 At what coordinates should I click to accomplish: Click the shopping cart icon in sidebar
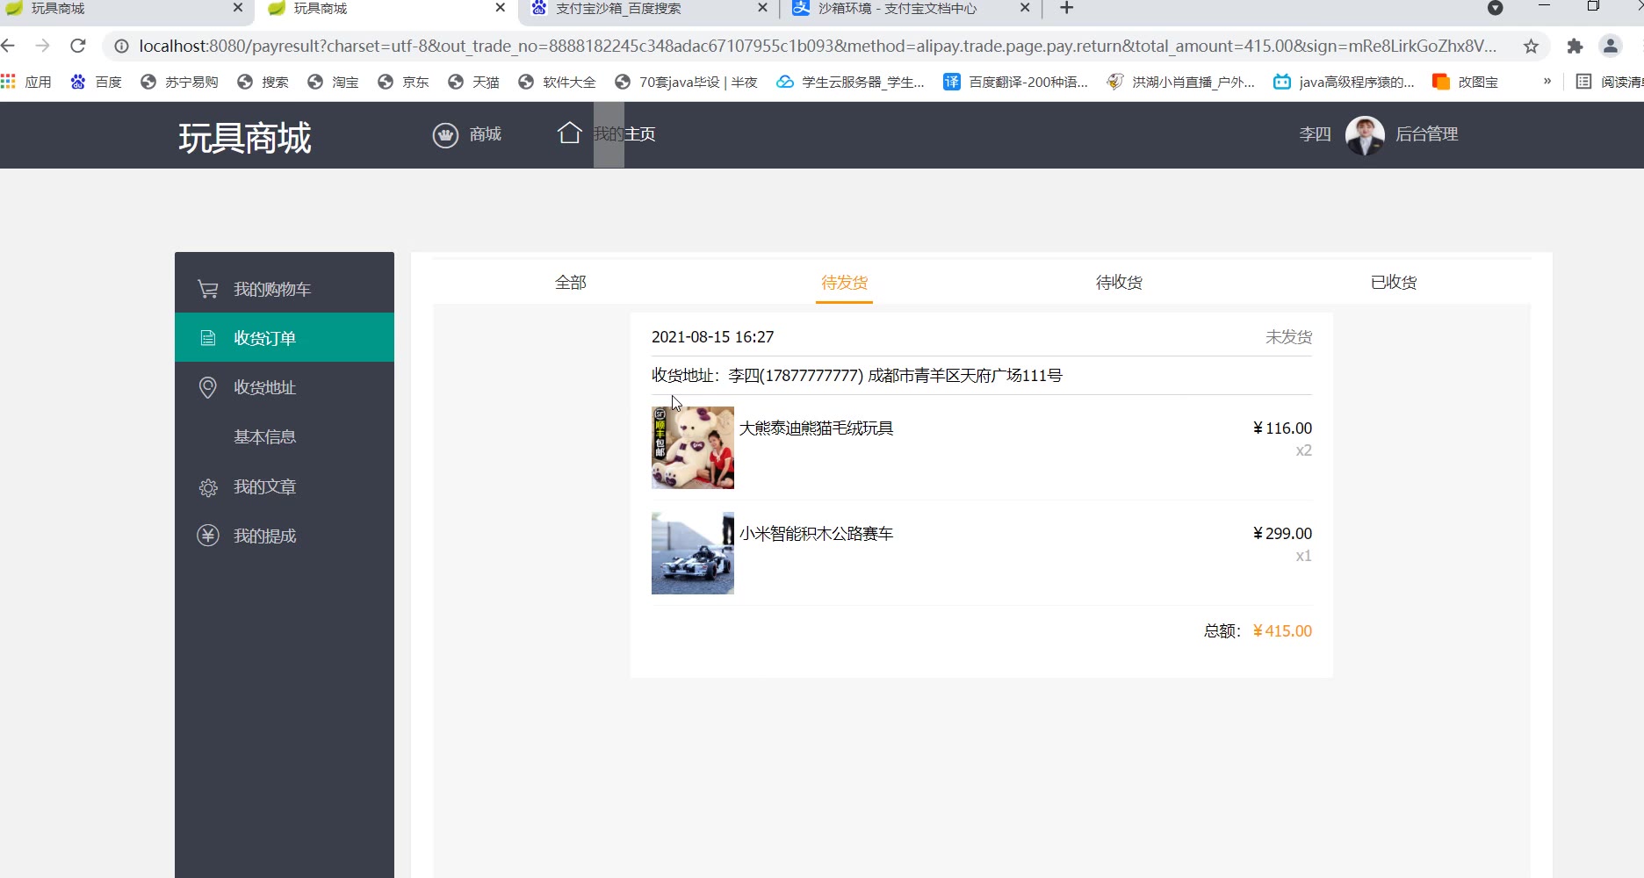[x=208, y=289]
